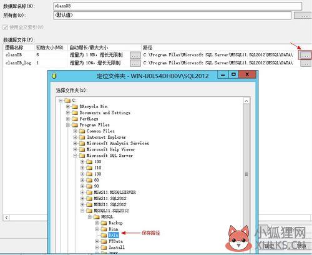Collapse the MSSQL11.SQL2012 tree node

coord(82,211)
